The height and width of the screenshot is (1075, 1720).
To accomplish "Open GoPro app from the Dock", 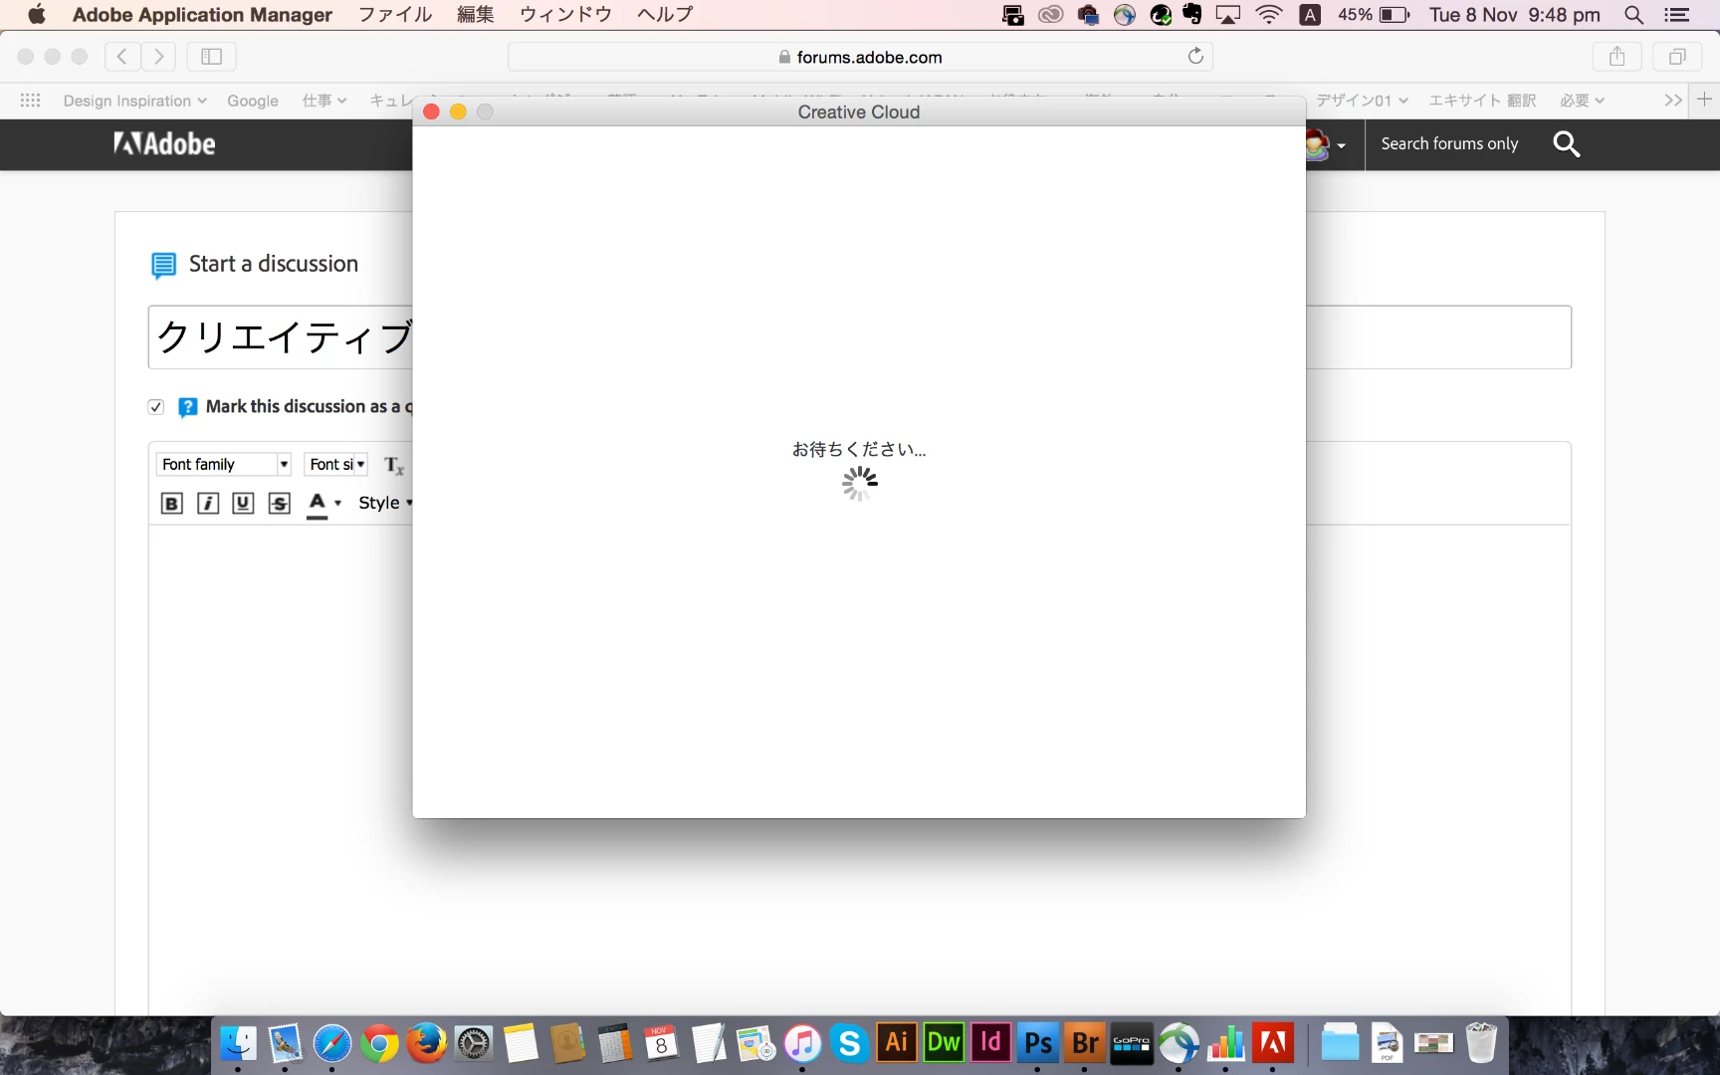I will (1132, 1043).
